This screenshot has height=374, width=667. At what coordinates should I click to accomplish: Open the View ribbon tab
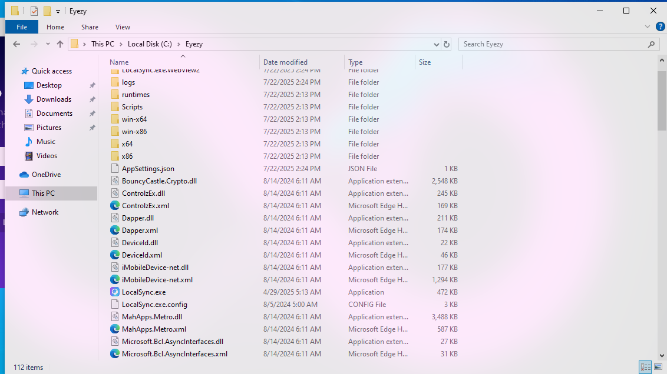coord(123,26)
